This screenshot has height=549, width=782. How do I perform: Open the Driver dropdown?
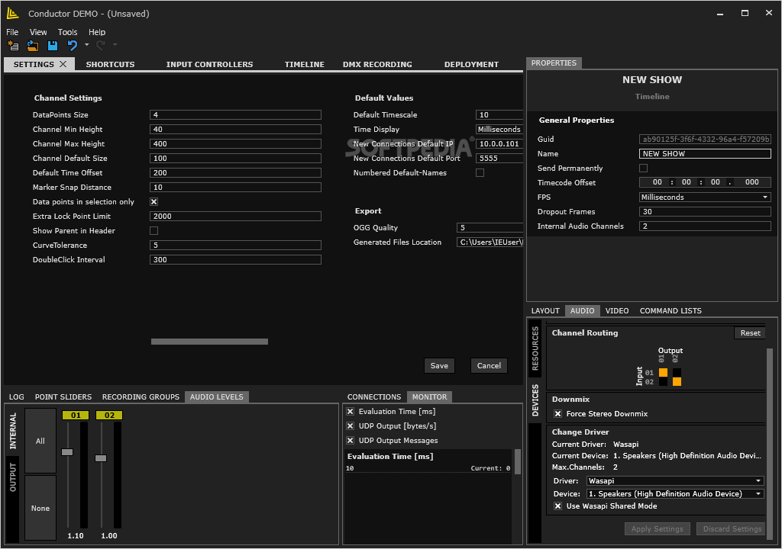pos(675,480)
